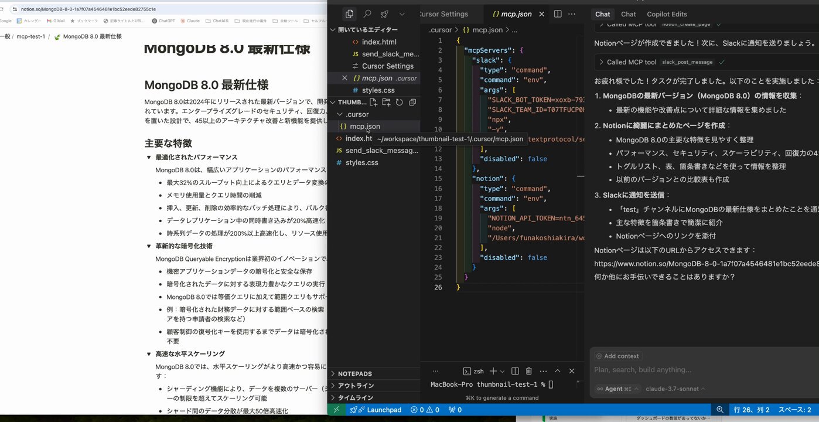Open the panel tabs overflow ellipsis
The image size is (819, 422).
(x=435, y=371)
